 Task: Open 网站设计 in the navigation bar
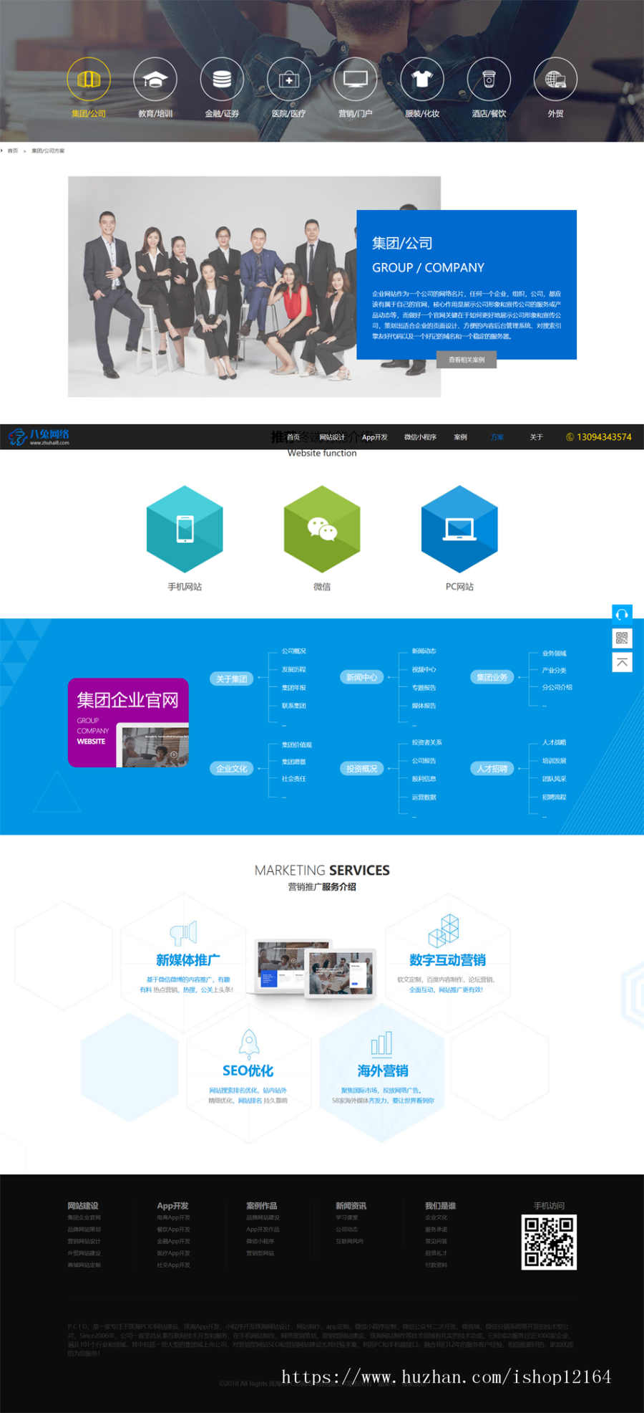tap(332, 437)
